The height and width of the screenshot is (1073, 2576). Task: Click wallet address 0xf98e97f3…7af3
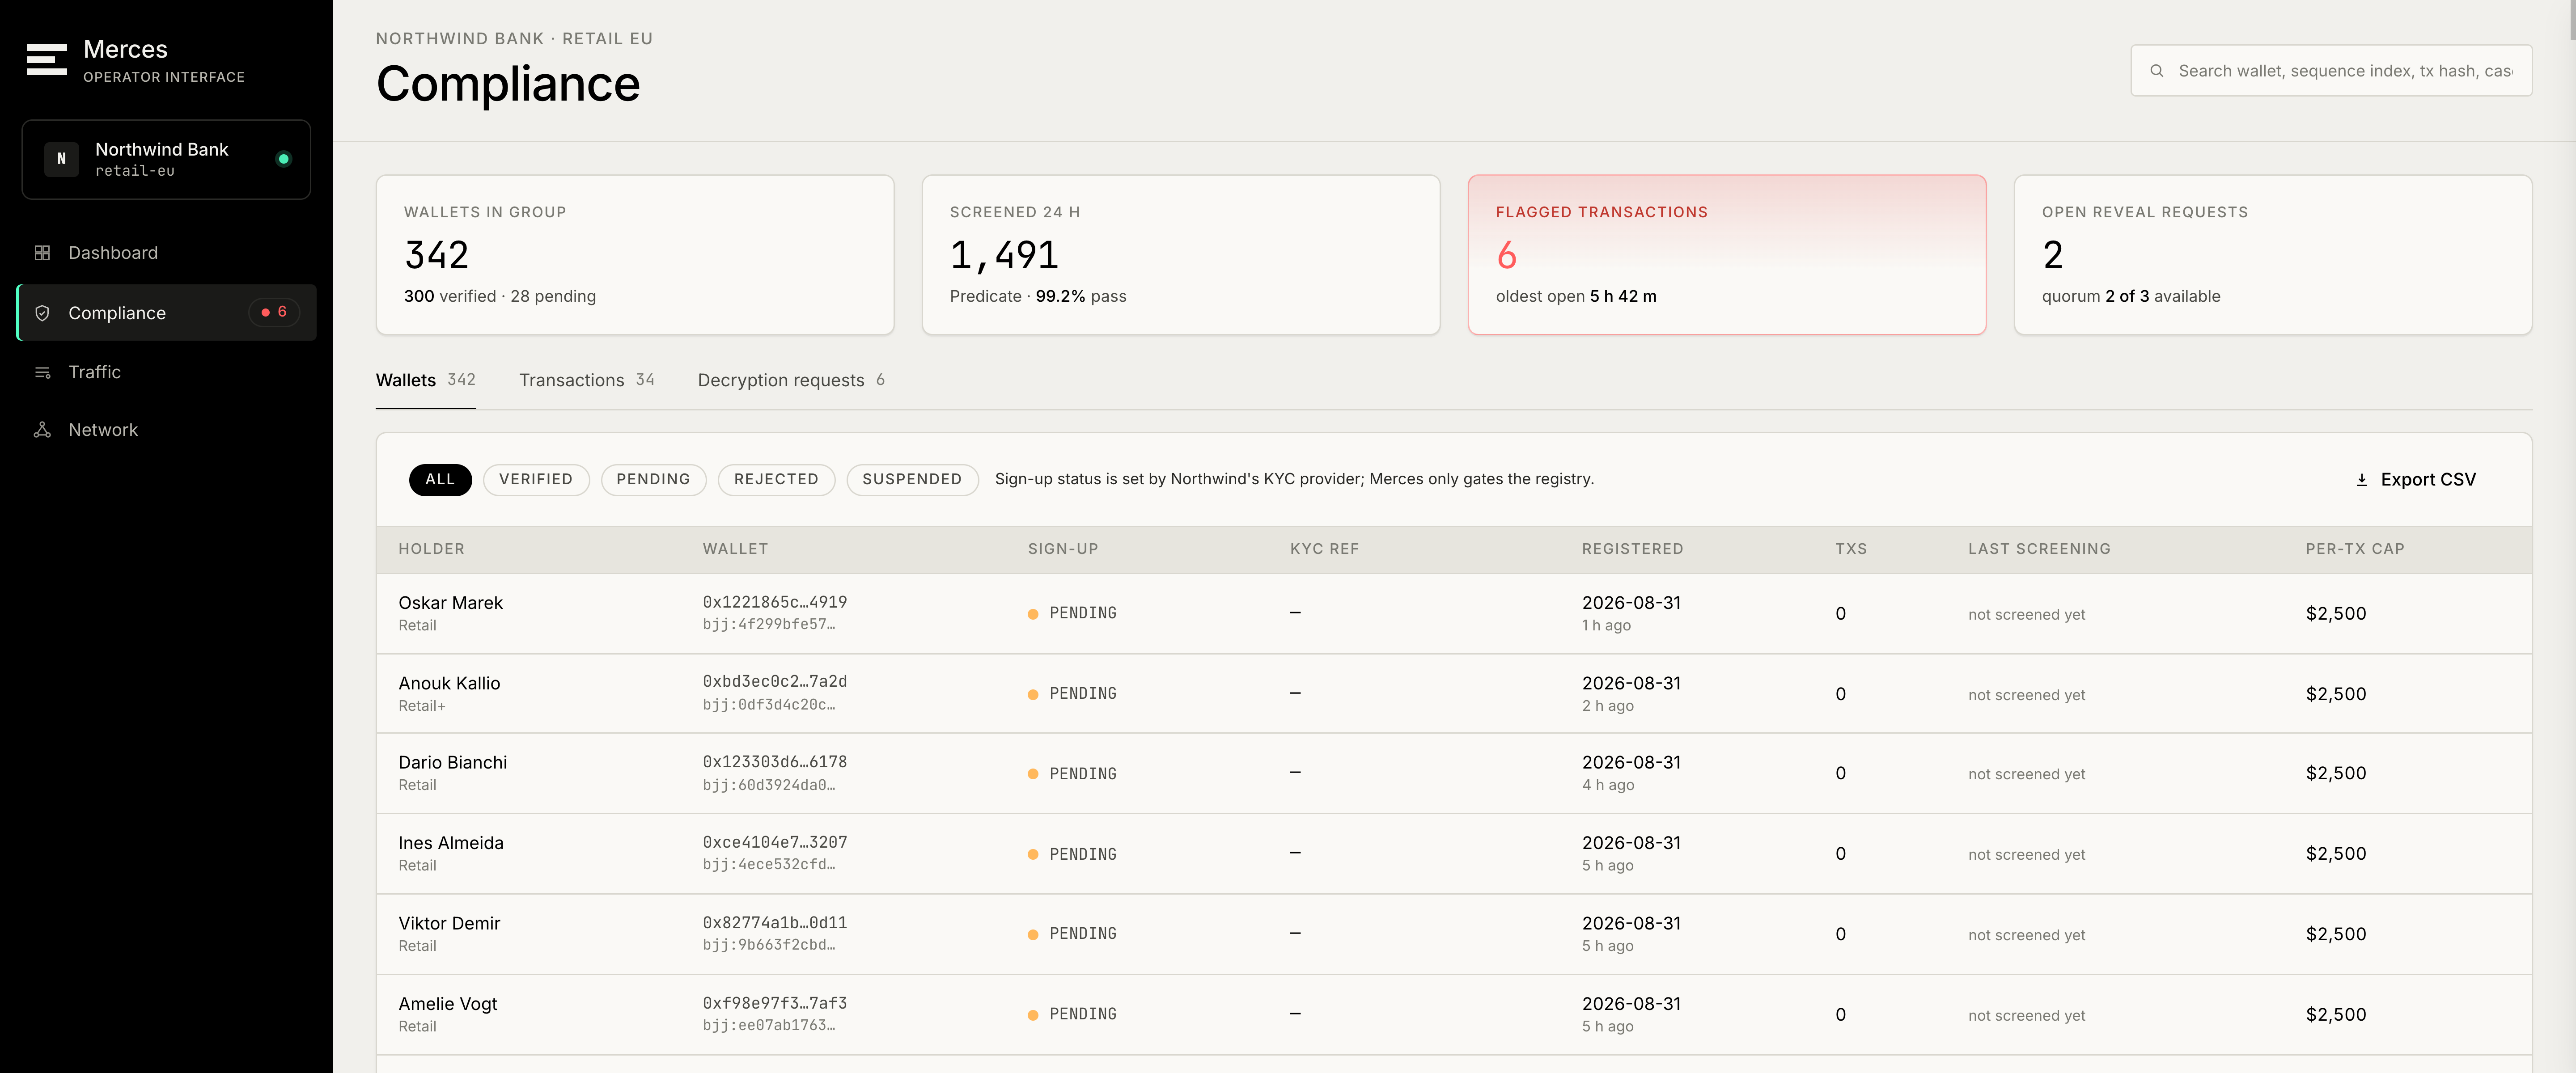click(x=775, y=1003)
